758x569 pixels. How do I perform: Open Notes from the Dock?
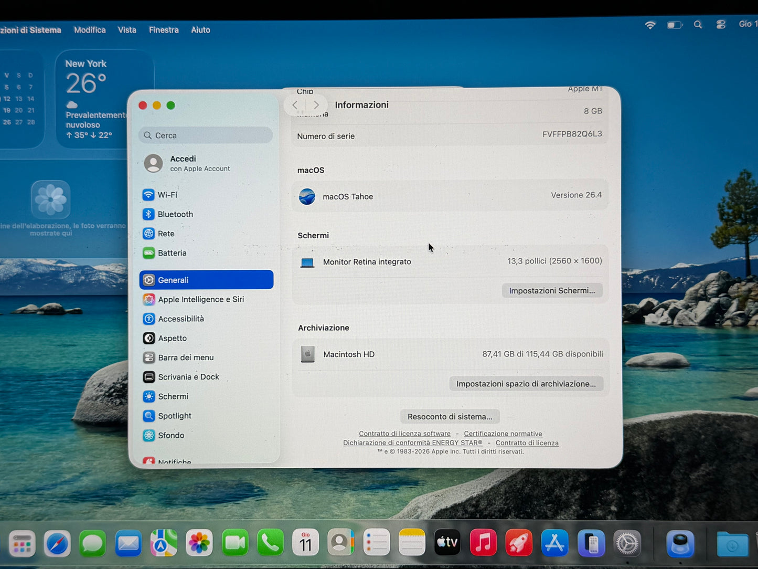412,543
